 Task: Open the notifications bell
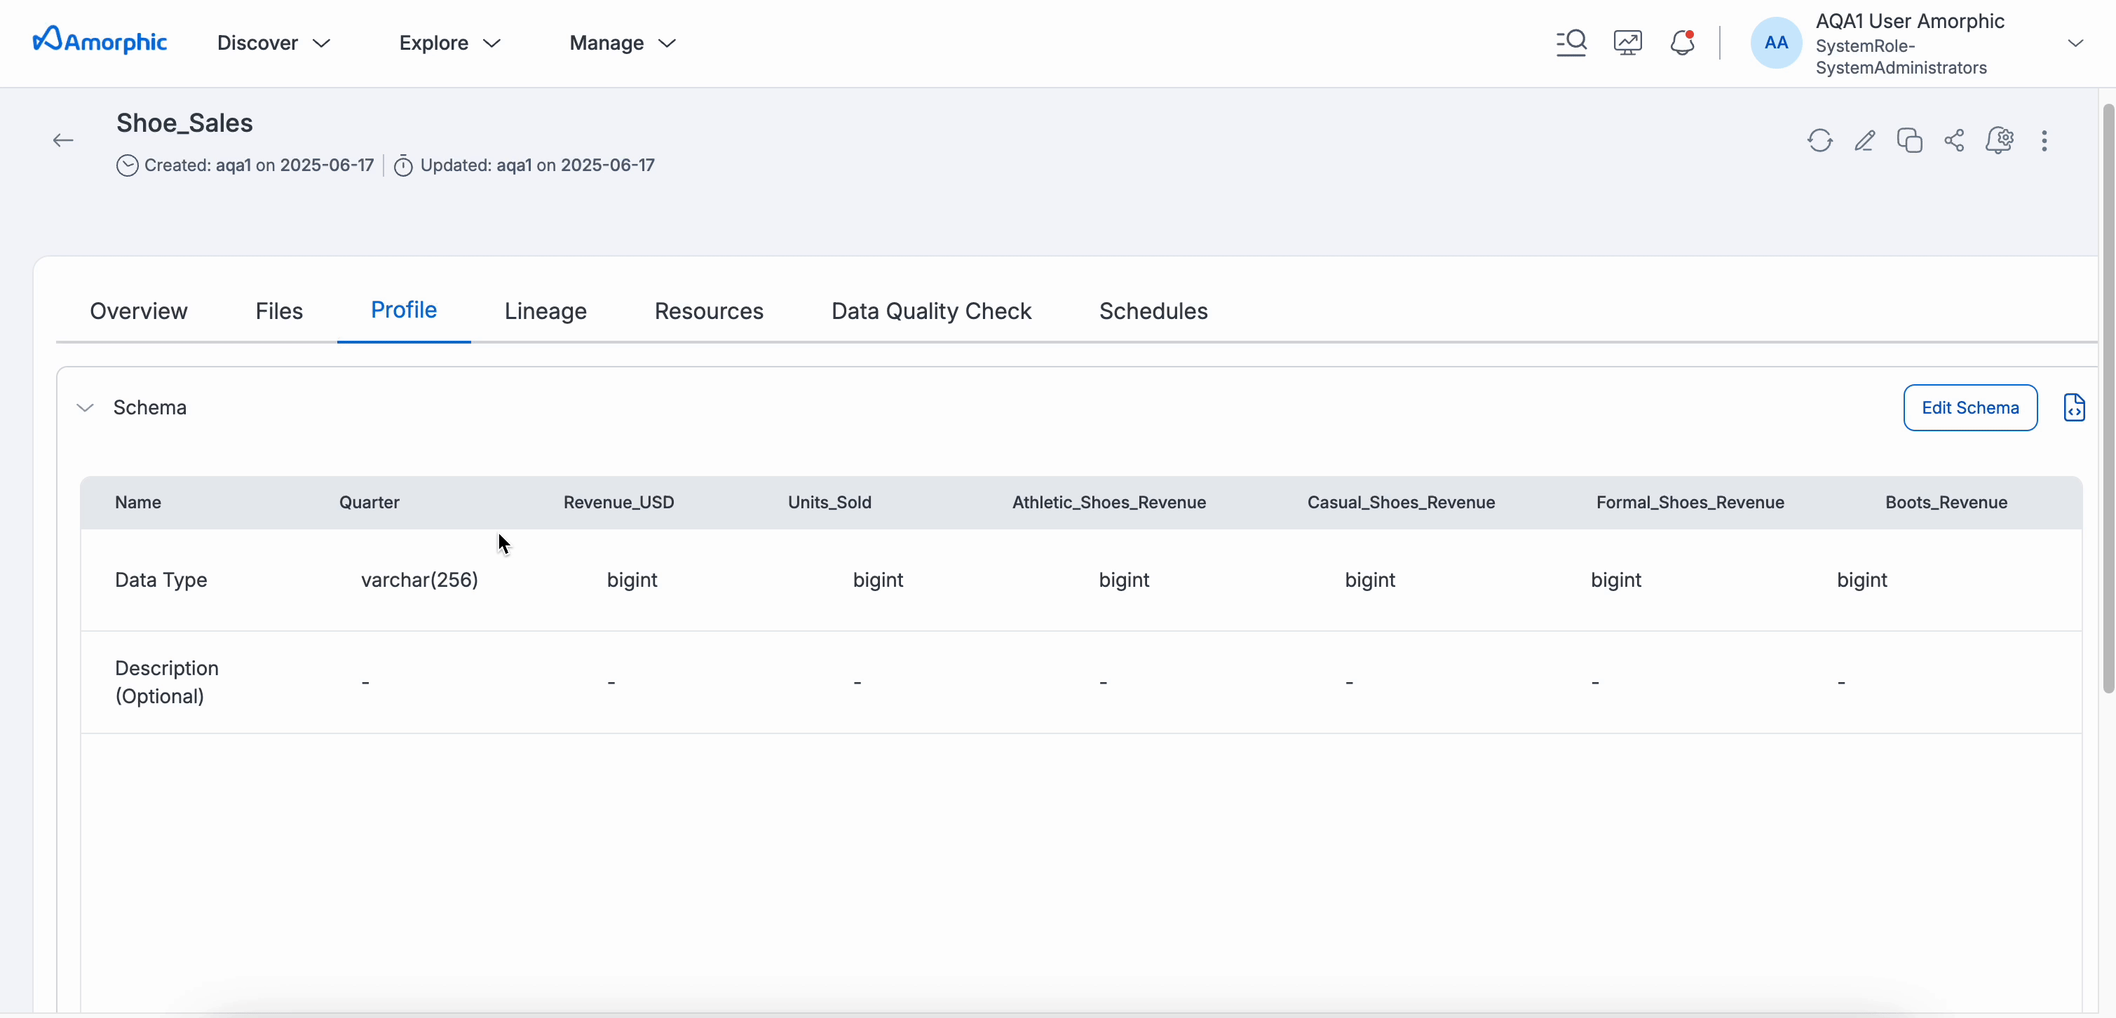coord(1682,42)
